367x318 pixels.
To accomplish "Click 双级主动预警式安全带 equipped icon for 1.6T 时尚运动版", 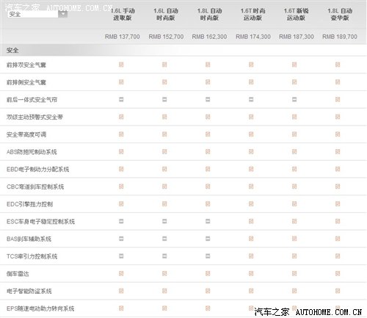I will click(x=251, y=117).
